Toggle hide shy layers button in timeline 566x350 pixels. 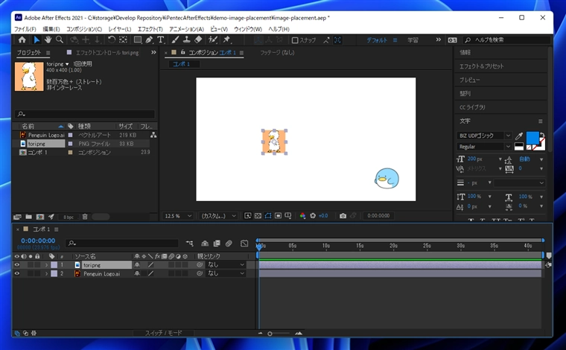click(205, 244)
